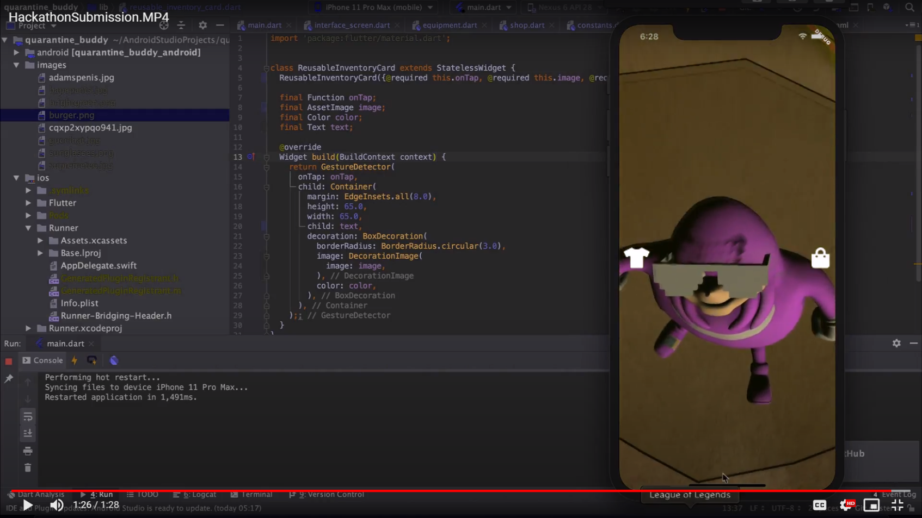The width and height of the screenshot is (922, 518).
Task: Collapse the quarantine_buddy project root
Action: click(5, 40)
